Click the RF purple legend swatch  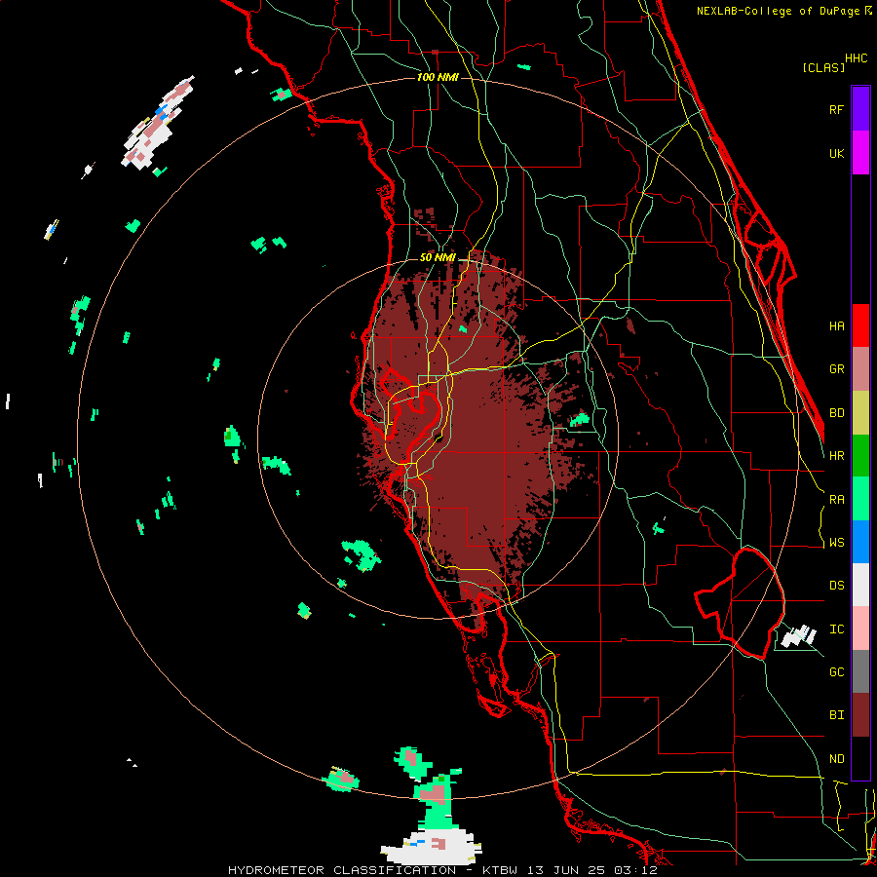(x=860, y=109)
